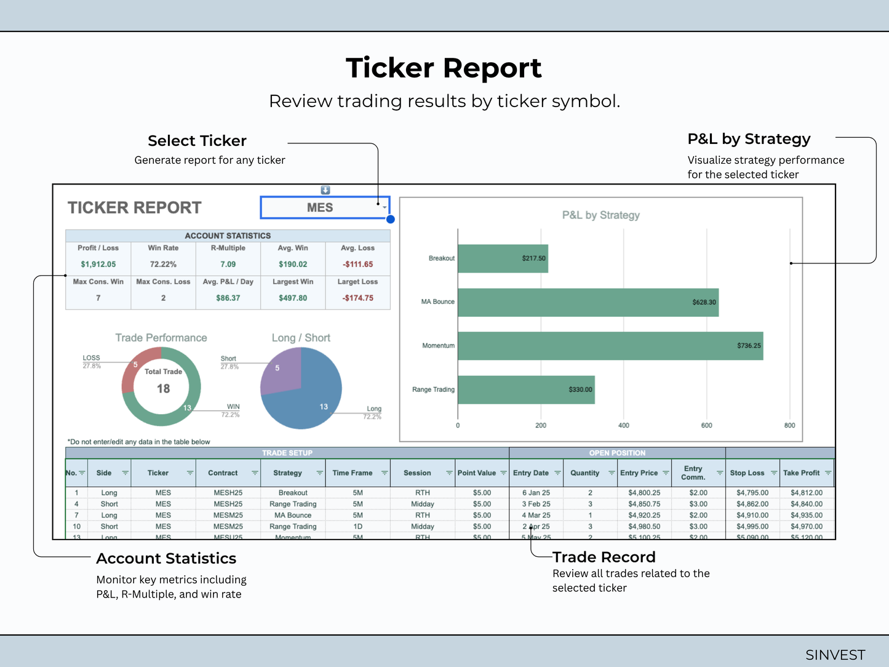Image resolution: width=889 pixels, height=667 pixels.
Task: Click the ACCOUNT STATISTICS header cell
Action: pos(228,236)
